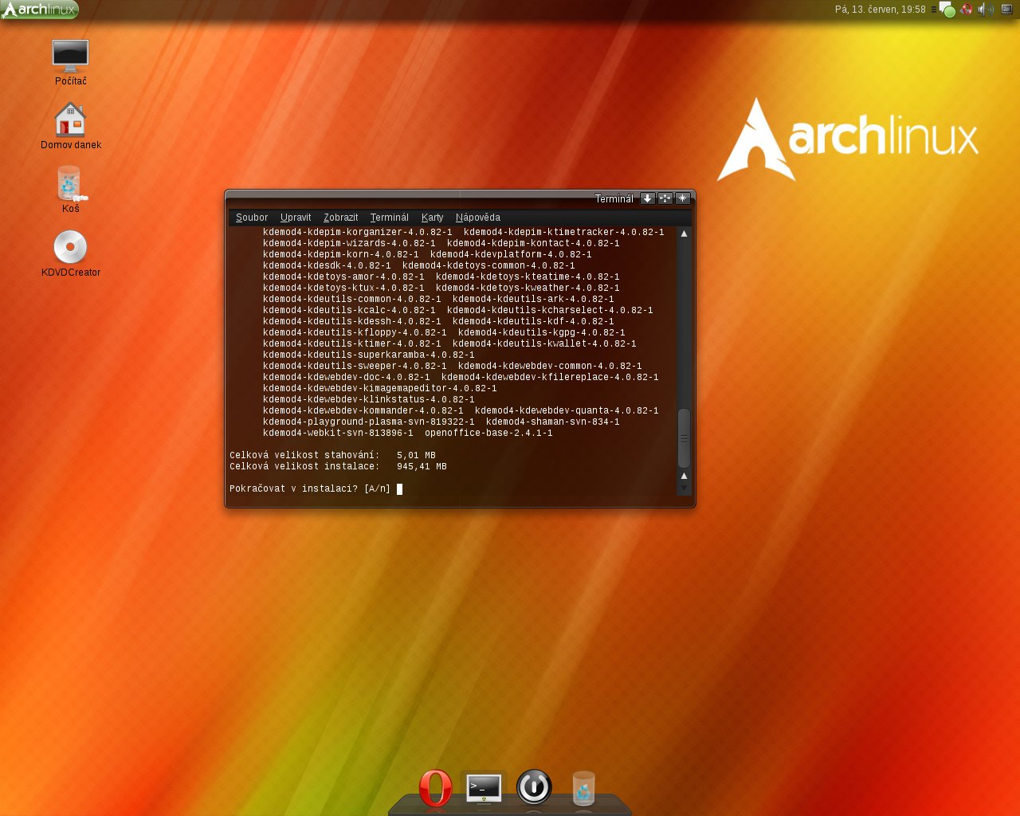Click 'kdemod4-kdeutils-kcalc-4.0.82-1' text
This screenshot has height=816, width=1020.
click(349, 311)
